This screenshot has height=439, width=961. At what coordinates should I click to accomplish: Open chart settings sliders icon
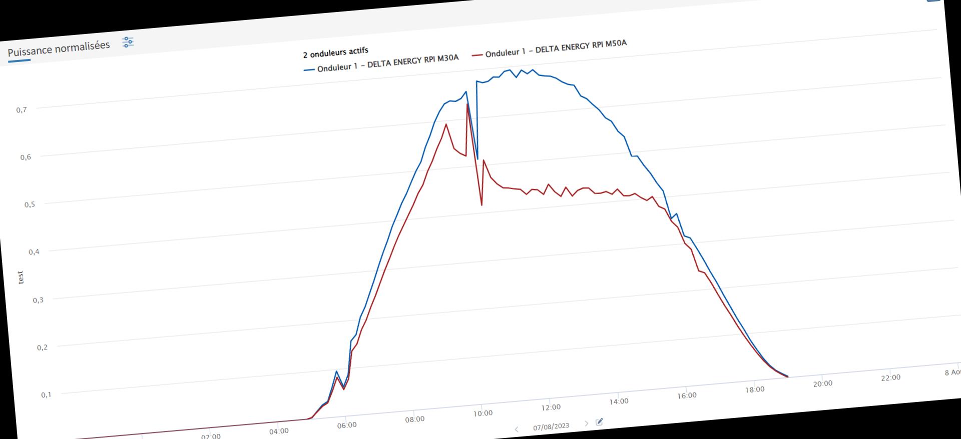tap(128, 42)
